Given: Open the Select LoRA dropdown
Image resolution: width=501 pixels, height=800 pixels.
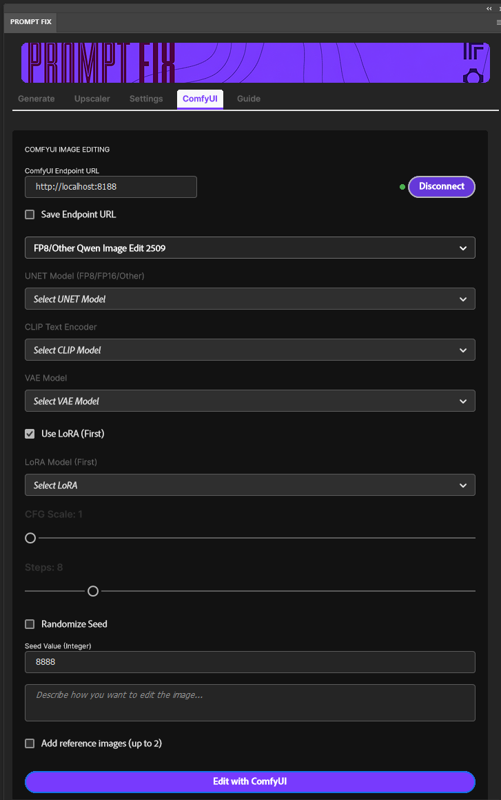Looking at the screenshot, I should tap(249, 485).
